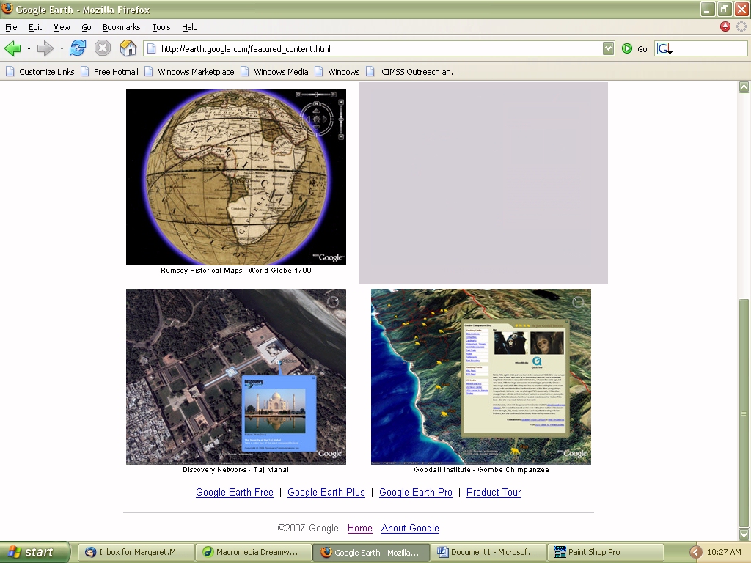
Task: Open the Edit menu
Action: point(35,27)
